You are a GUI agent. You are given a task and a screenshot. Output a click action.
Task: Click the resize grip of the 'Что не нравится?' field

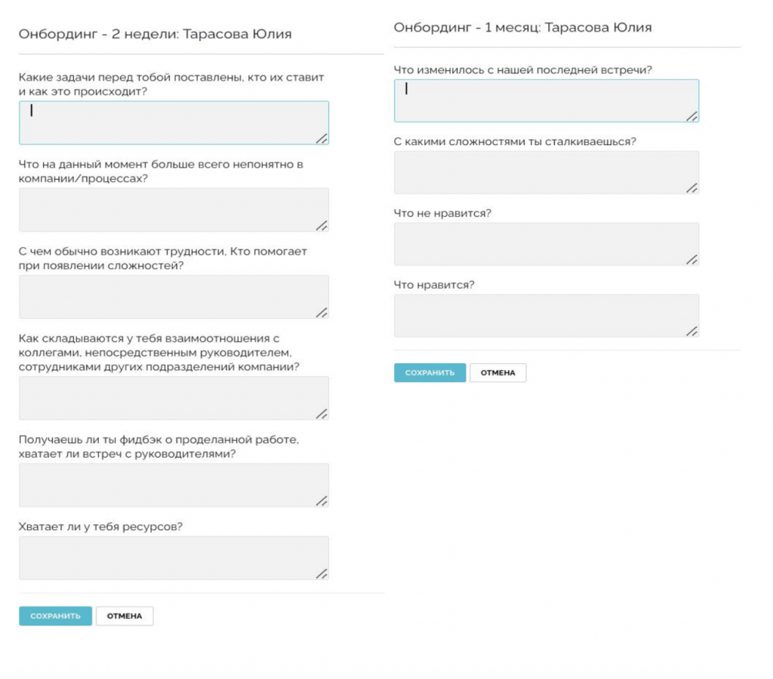[691, 259]
